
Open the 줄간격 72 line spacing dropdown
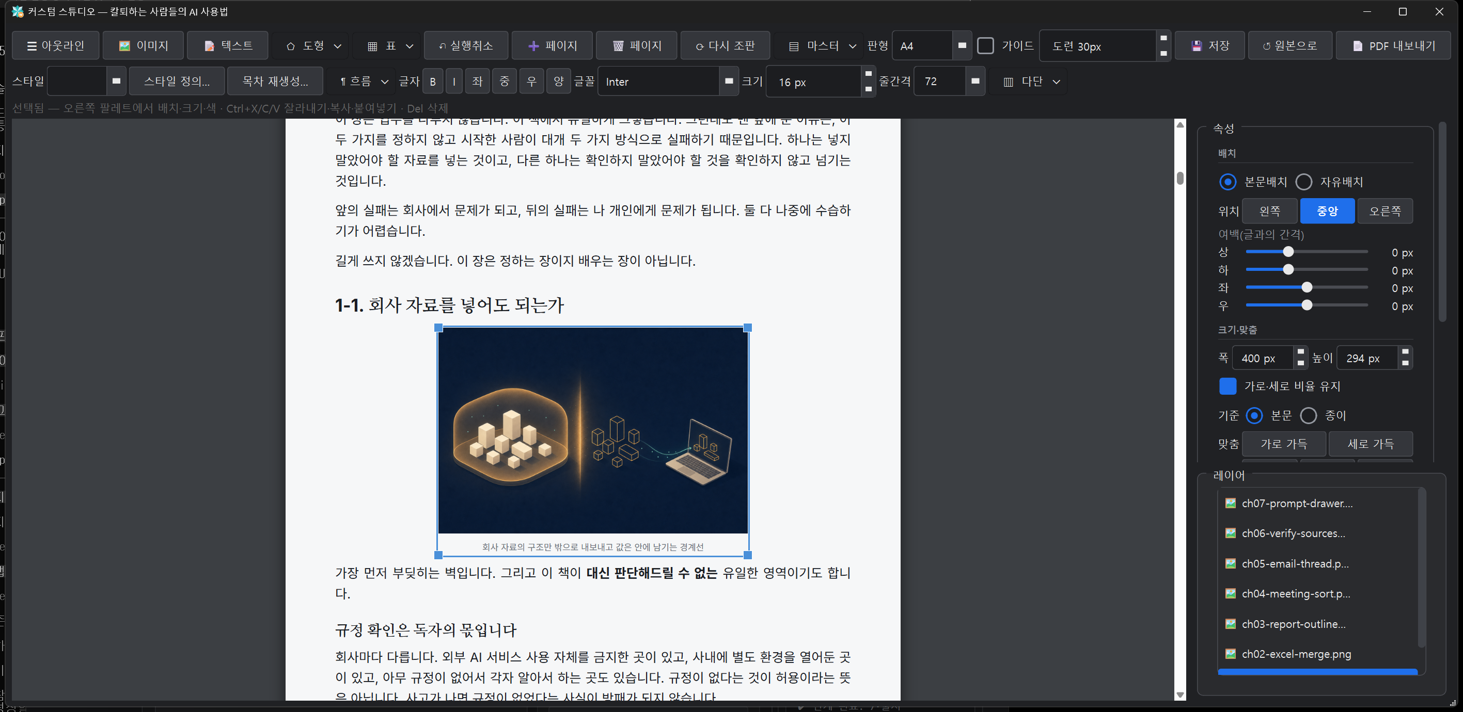[949, 81]
